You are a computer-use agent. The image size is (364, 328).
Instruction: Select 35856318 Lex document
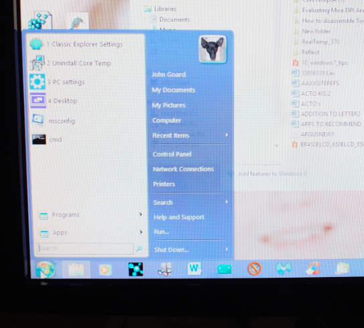point(318,73)
